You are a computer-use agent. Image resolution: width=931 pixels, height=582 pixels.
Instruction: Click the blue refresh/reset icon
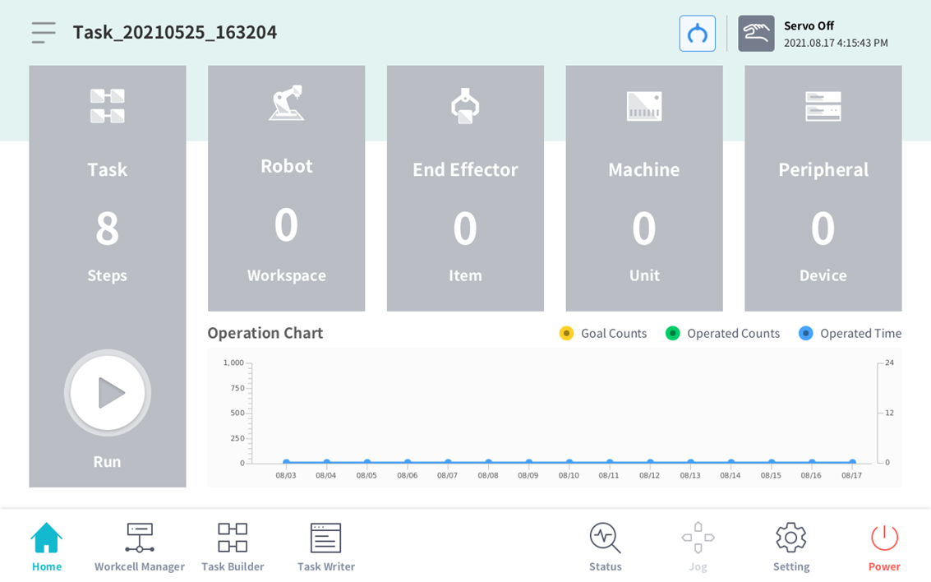[x=697, y=34]
